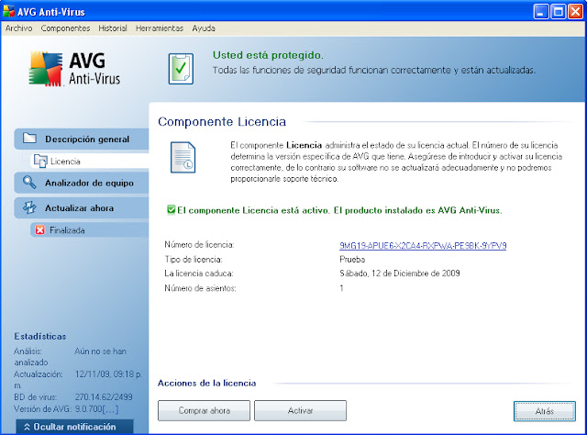Close the AVG Anti-Virus window
Image resolution: width=587 pixels, height=435 pixels.
575,12
